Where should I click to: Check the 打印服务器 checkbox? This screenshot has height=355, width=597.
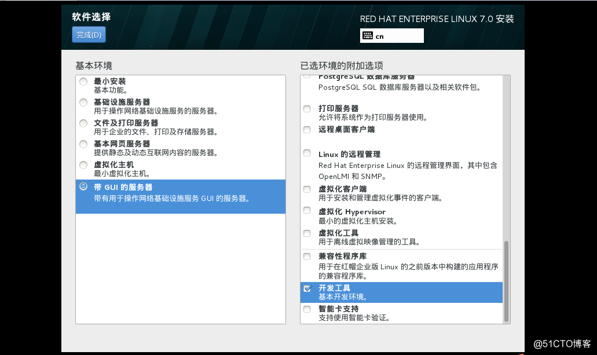click(307, 109)
